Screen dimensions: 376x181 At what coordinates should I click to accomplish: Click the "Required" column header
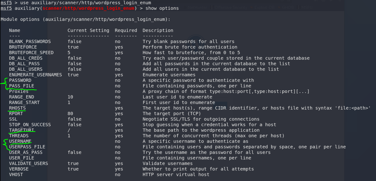(x=126, y=31)
